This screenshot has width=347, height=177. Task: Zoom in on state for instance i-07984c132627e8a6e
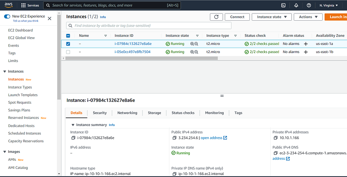point(192,44)
